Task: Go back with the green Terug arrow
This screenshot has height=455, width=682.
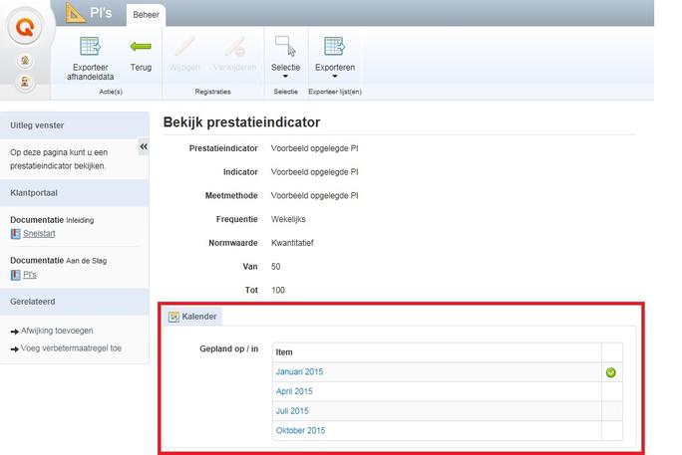Action: 141,46
